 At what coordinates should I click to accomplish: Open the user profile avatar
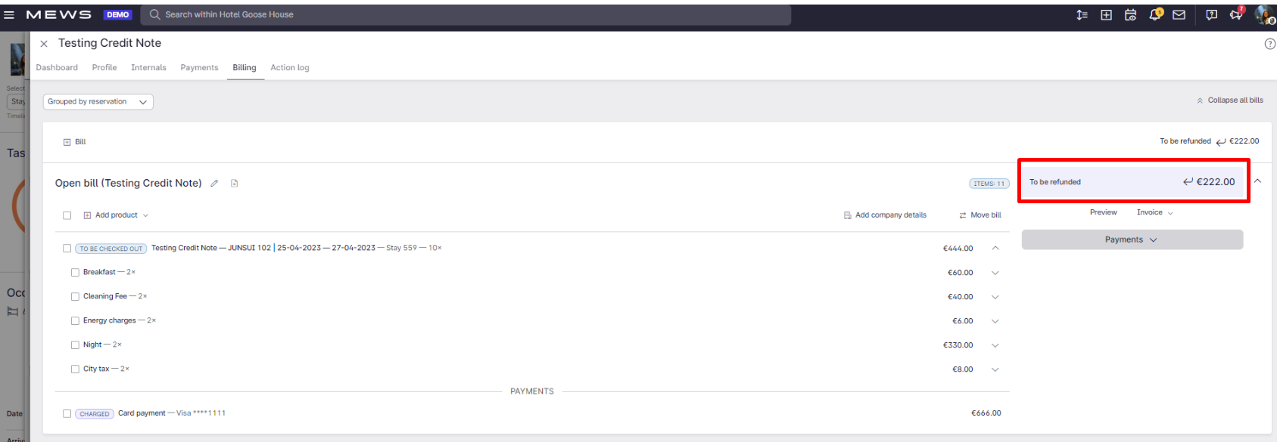[1264, 14]
